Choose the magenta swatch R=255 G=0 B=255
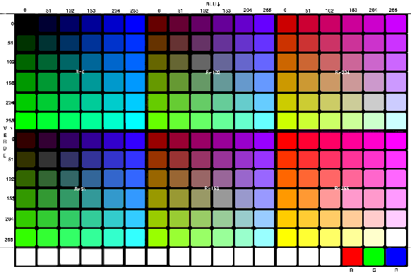 (x=395, y=141)
